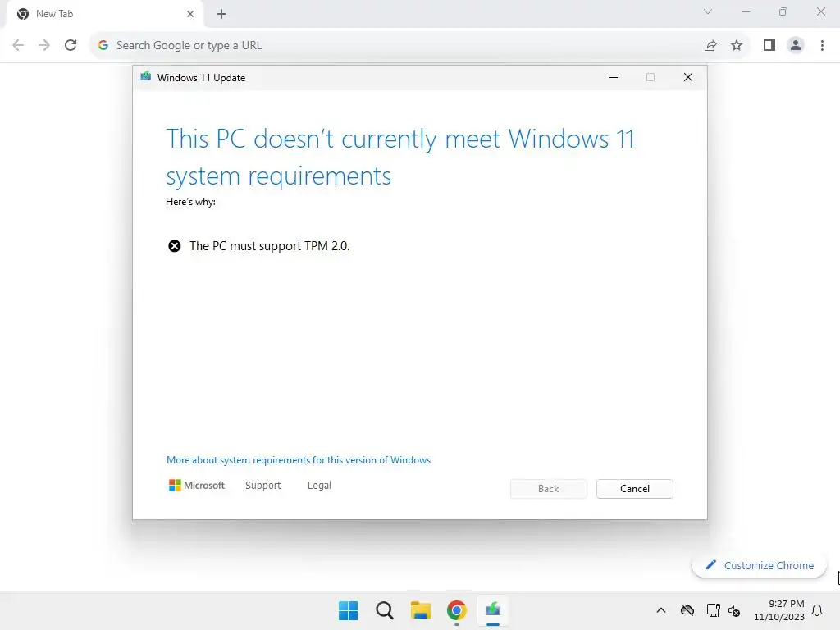Image resolution: width=840 pixels, height=630 pixels.
Task: Go forward in Chrome navigation
Action: (44, 46)
